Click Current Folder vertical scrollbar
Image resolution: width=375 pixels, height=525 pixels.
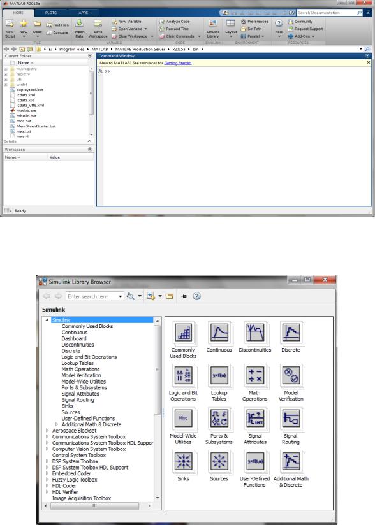tap(91, 93)
